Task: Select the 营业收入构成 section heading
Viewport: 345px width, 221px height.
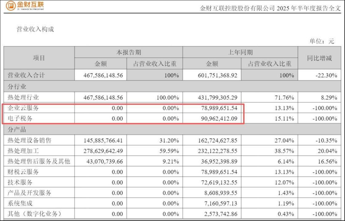Action: tap(35, 29)
